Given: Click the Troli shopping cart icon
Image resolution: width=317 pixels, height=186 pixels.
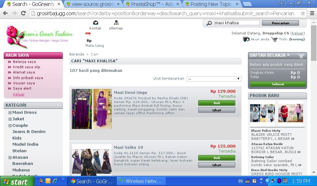Looking at the screenshot, I should pos(274,39).
